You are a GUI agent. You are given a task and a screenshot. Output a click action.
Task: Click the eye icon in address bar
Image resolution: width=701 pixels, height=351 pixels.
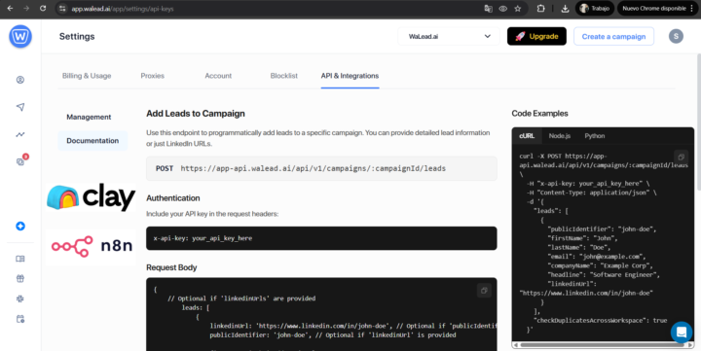[x=503, y=9]
